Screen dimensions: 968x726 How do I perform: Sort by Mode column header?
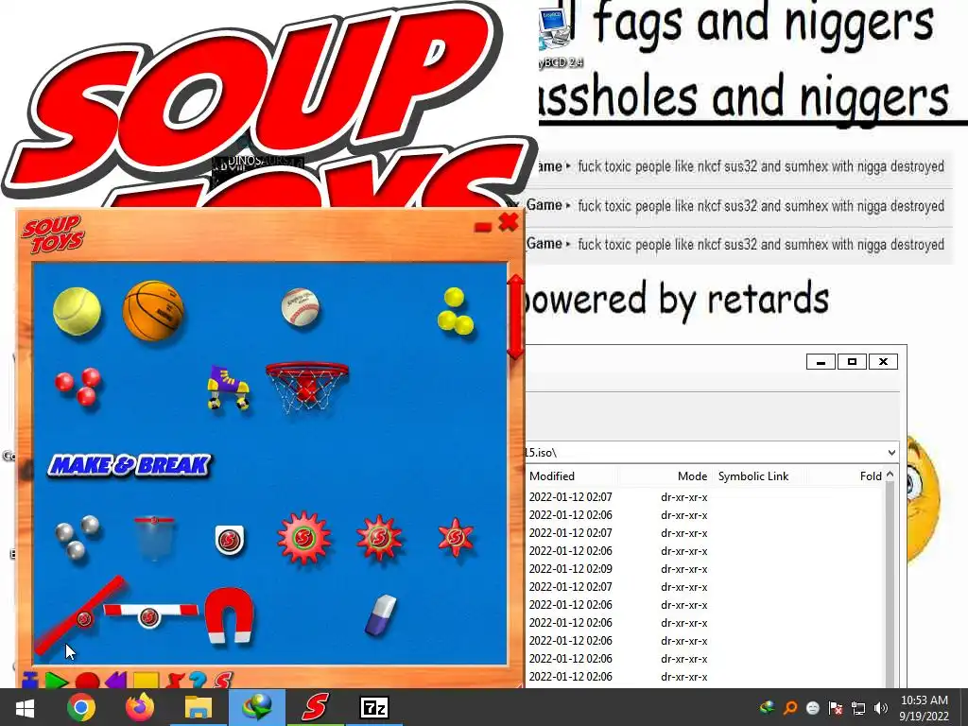692,476
